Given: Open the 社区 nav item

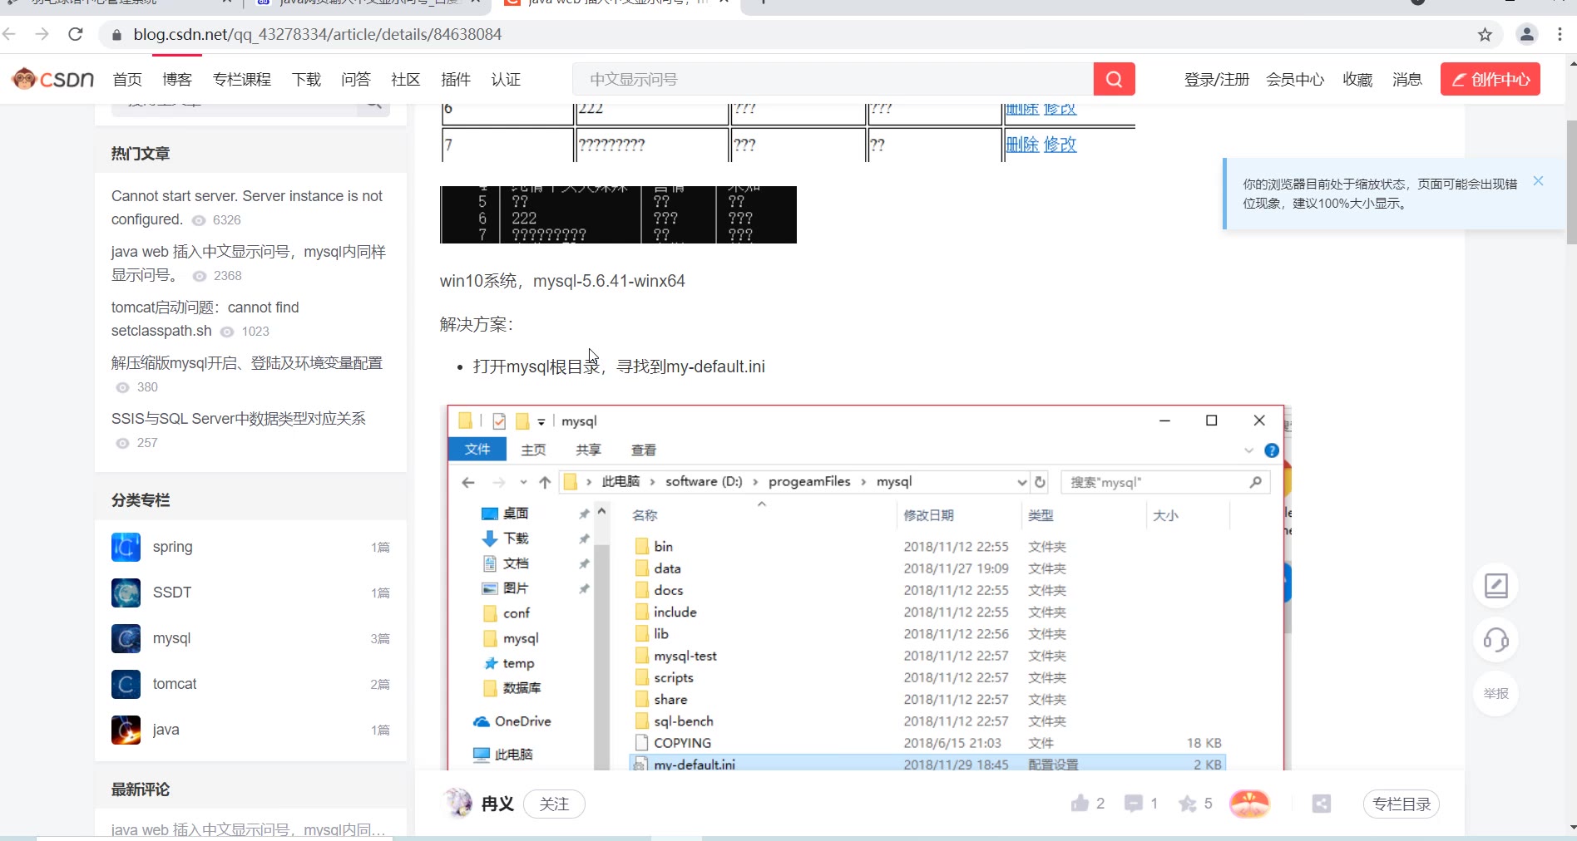Looking at the screenshot, I should [x=406, y=80].
